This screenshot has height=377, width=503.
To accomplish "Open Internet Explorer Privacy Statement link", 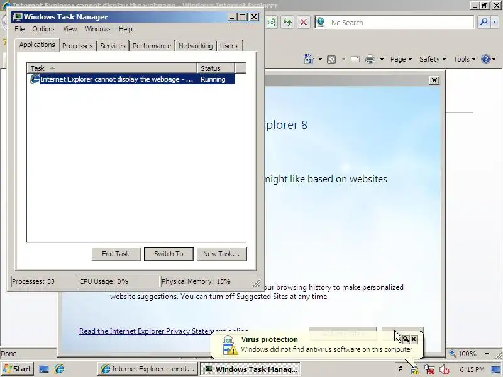I will pos(163,331).
